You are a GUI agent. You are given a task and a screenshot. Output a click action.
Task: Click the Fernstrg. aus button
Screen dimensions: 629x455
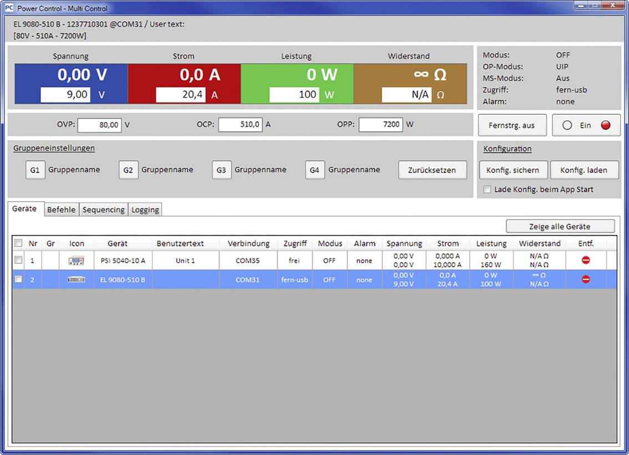point(512,125)
